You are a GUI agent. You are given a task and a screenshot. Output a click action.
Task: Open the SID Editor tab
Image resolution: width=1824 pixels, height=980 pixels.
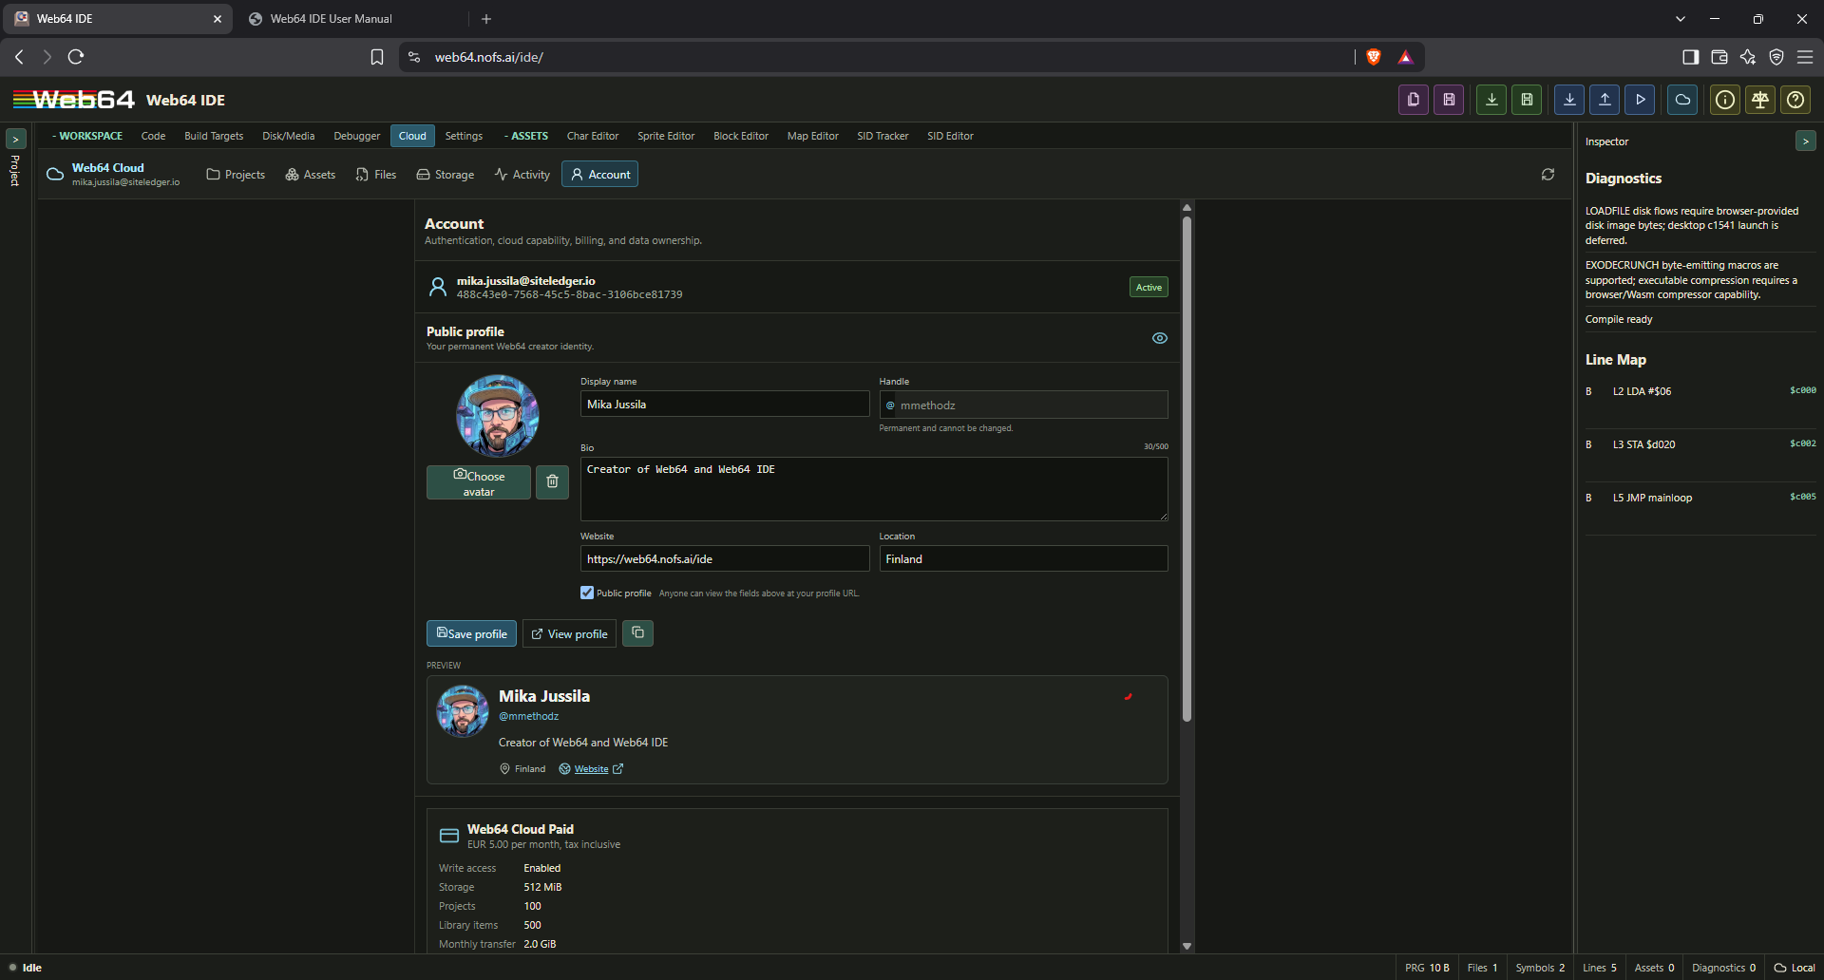pyautogui.click(x=950, y=136)
